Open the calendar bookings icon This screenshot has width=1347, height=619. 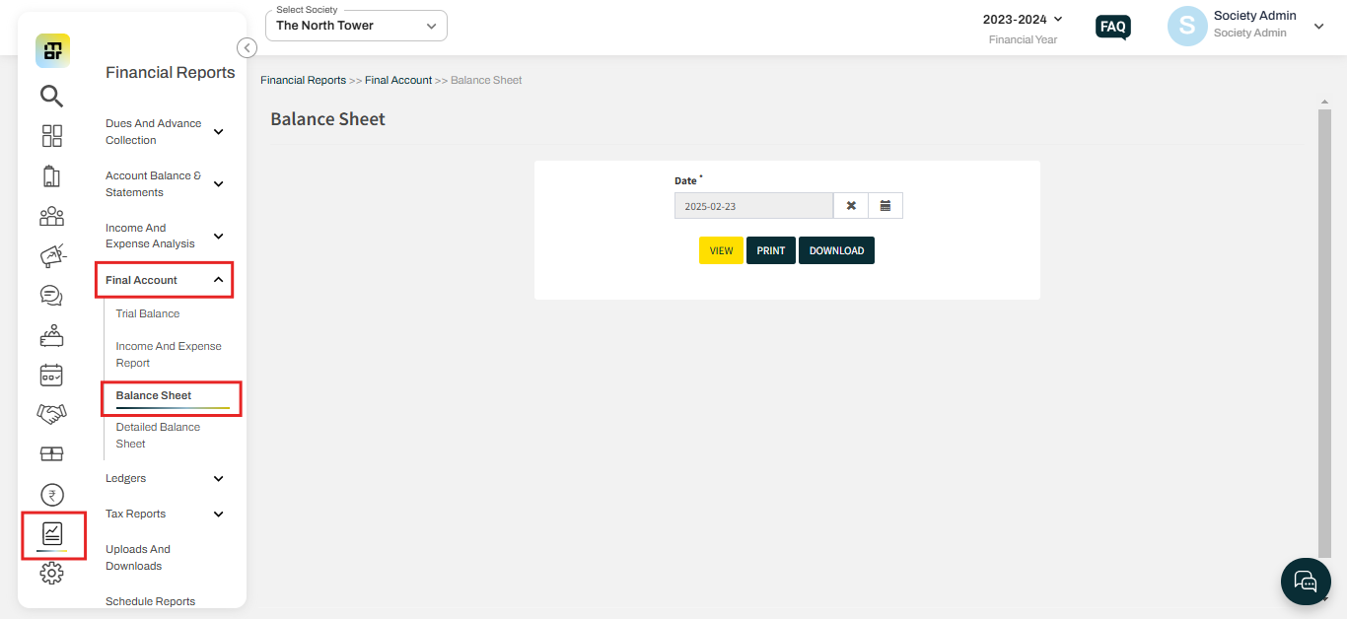[51, 375]
